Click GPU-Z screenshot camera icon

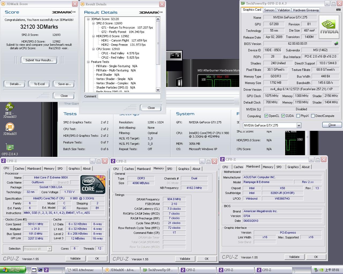pos(338,10)
